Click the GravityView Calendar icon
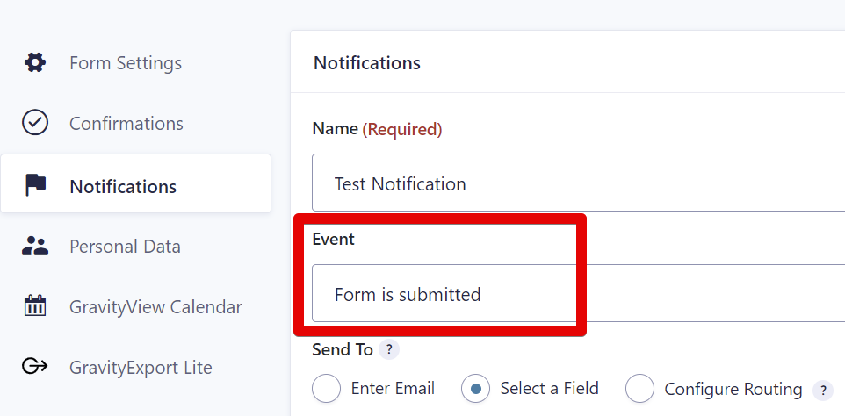 (x=35, y=306)
